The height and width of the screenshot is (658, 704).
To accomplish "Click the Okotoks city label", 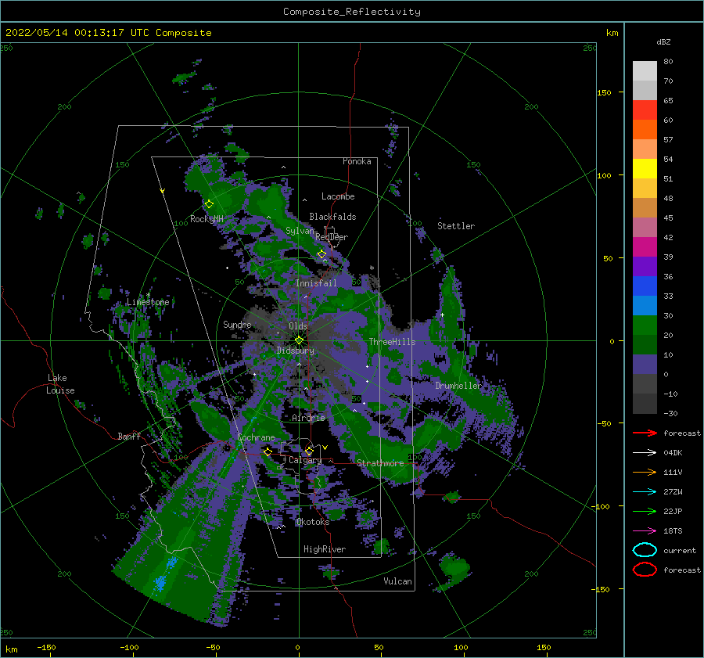I will coord(313,522).
